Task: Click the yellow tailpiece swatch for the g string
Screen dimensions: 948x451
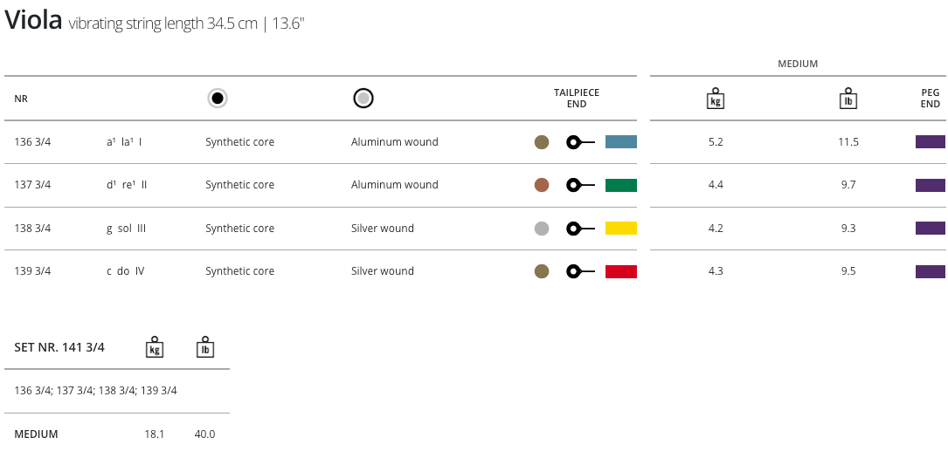Action: click(621, 229)
